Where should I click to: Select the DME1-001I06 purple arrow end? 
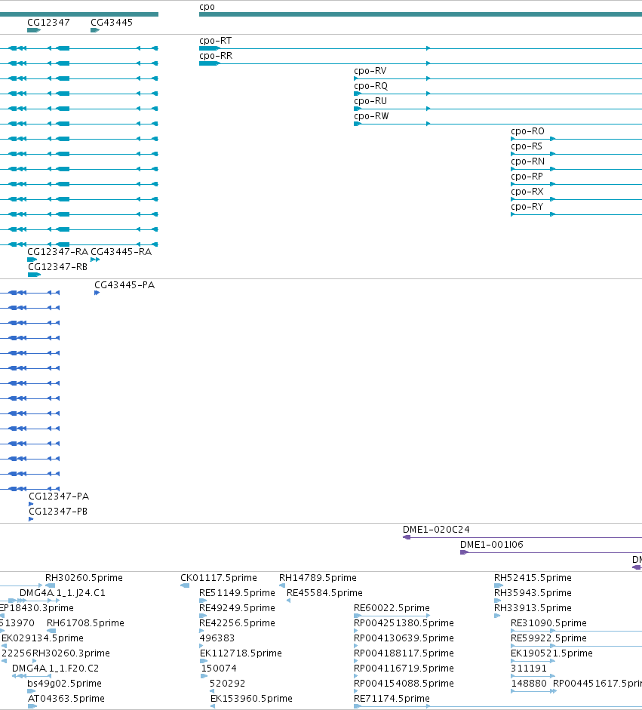pyautogui.click(x=464, y=552)
